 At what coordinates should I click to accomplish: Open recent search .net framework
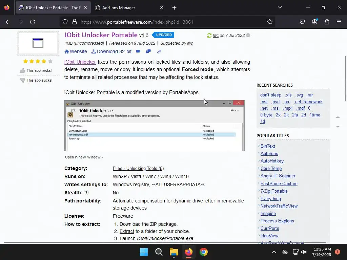point(308,102)
